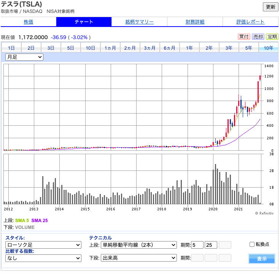Switch chart to 3年 range
Image resolution: width=280 pixels, height=273 pixels.
click(229, 48)
